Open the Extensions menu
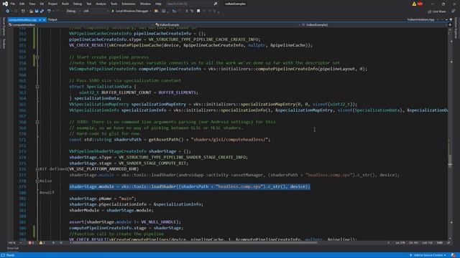The height and width of the screenshot is (258, 460). pyautogui.click(x=129, y=4)
